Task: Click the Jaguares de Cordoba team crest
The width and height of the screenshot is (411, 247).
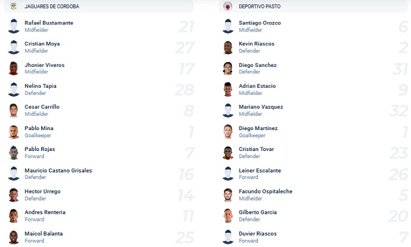Action: click(x=14, y=6)
